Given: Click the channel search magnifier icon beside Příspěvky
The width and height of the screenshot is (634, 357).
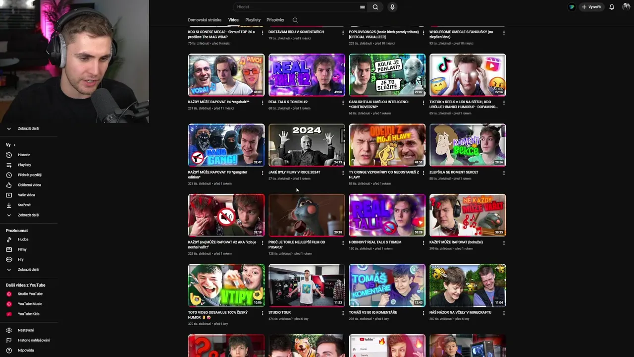Looking at the screenshot, I should pyautogui.click(x=295, y=20).
